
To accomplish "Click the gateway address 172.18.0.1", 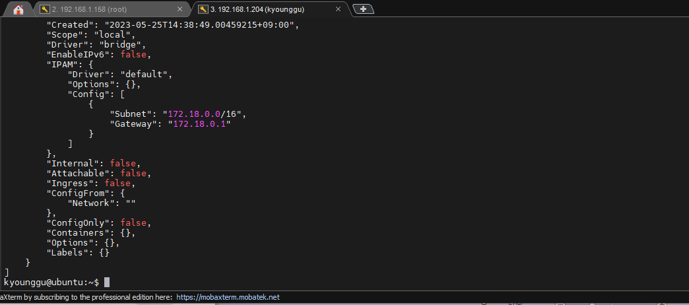I will click(x=199, y=124).
